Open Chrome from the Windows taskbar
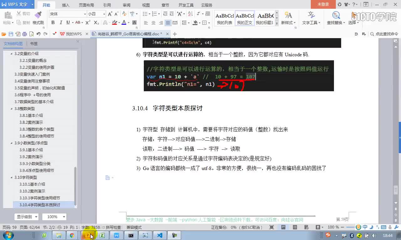Image resolution: width=401 pixels, height=240 pixels. point(72,235)
